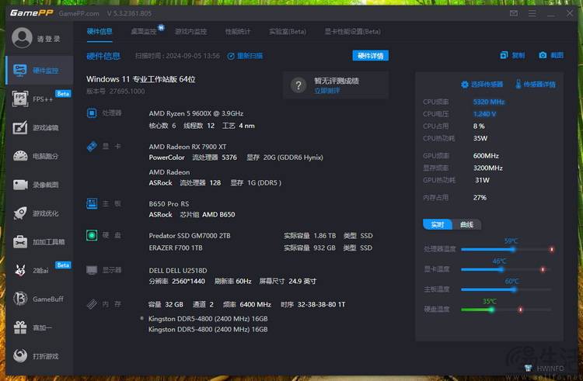Viewport: 583px width, 381px height.
Task: Click the 传感器详情 thermometer icon
Action: click(518, 85)
